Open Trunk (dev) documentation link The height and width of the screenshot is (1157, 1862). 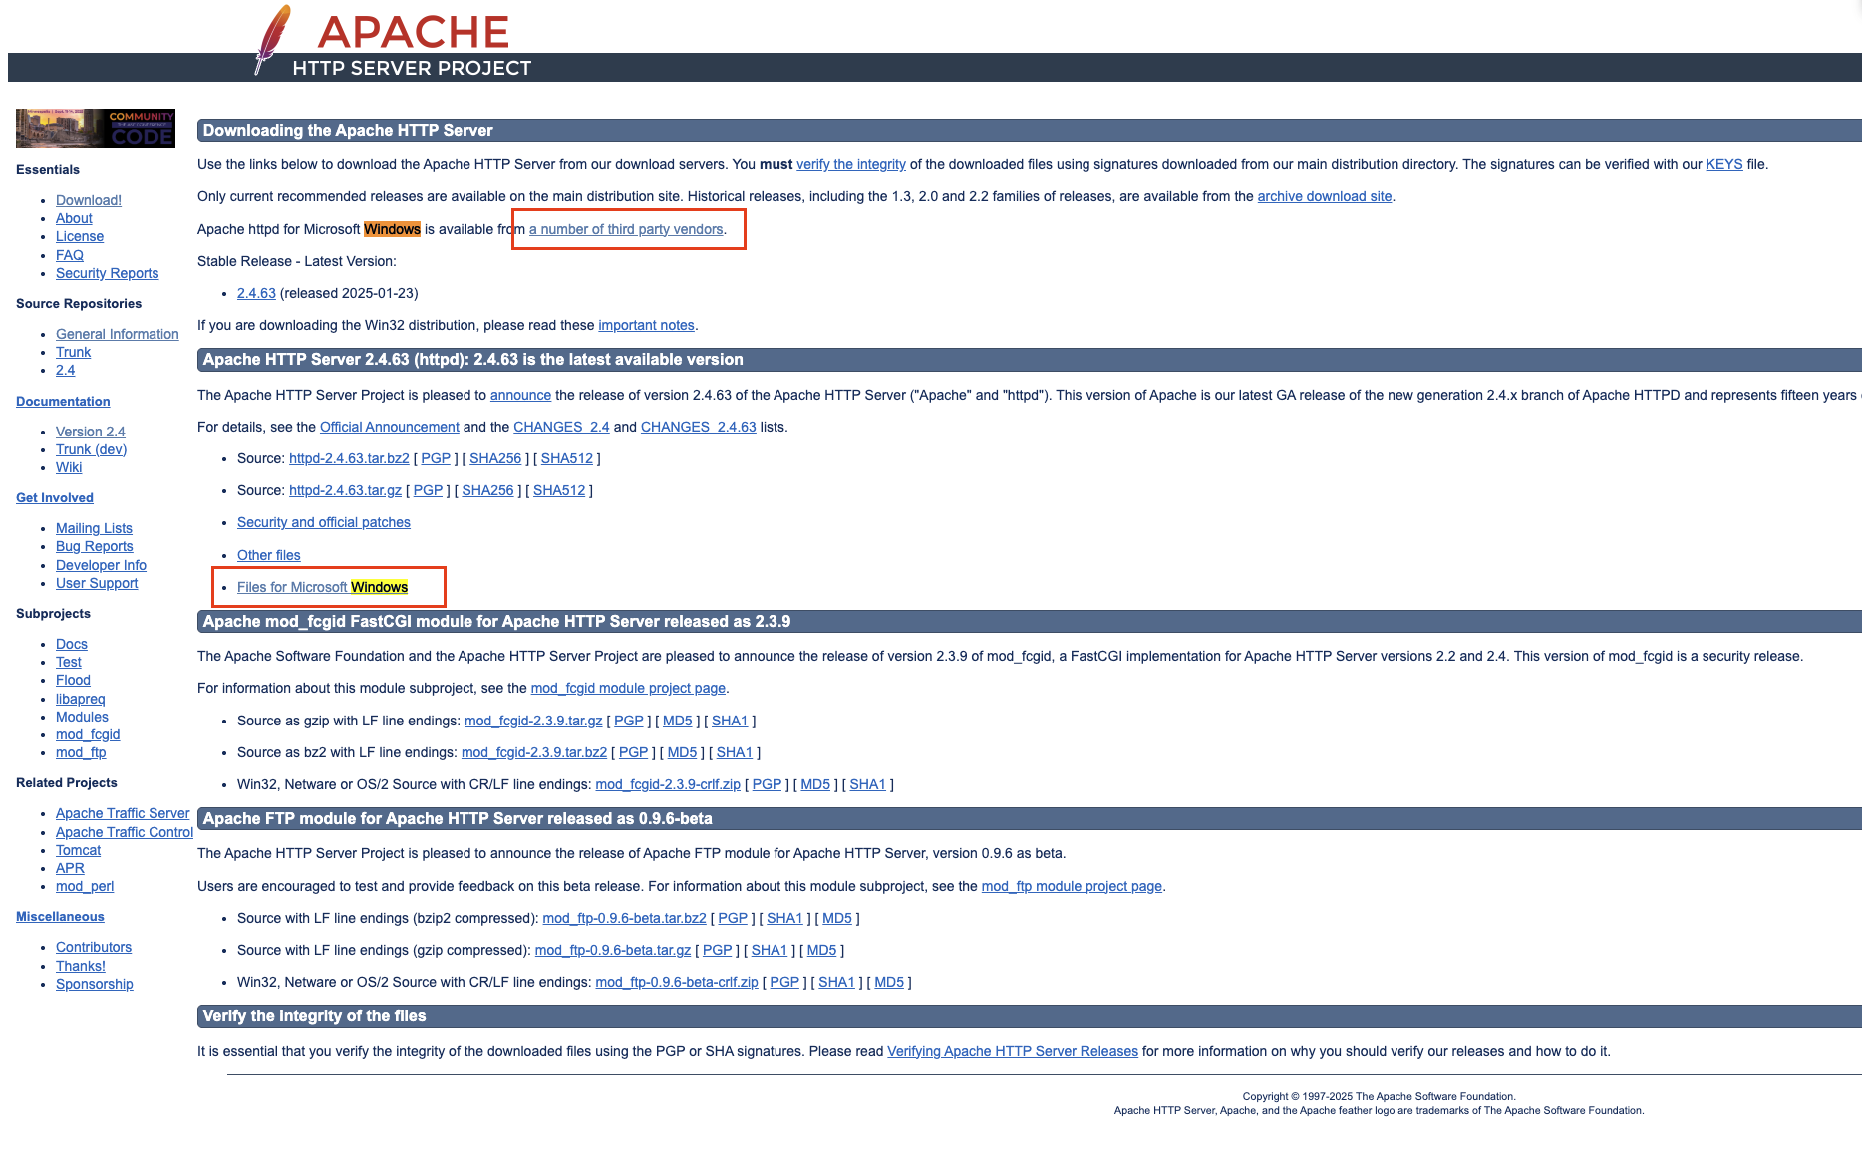[x=91, y=449]
